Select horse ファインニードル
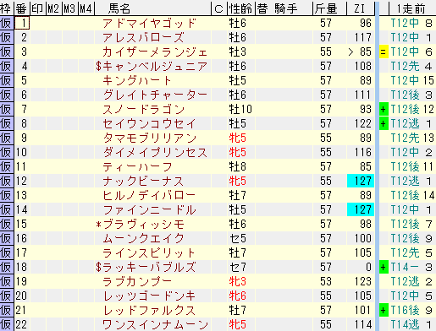The width and height of the screenshot is (436, 331). (149, 209)
